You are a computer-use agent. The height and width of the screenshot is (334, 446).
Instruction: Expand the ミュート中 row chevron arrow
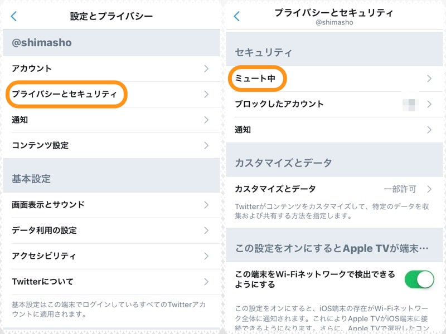429,78
